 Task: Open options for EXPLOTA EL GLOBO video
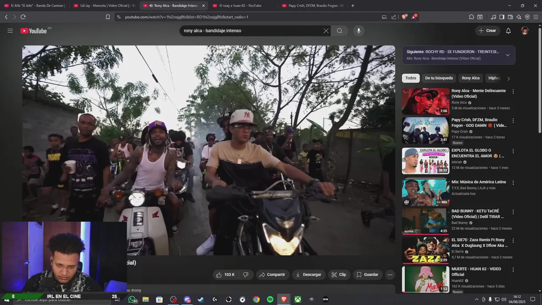click(513, 151)
